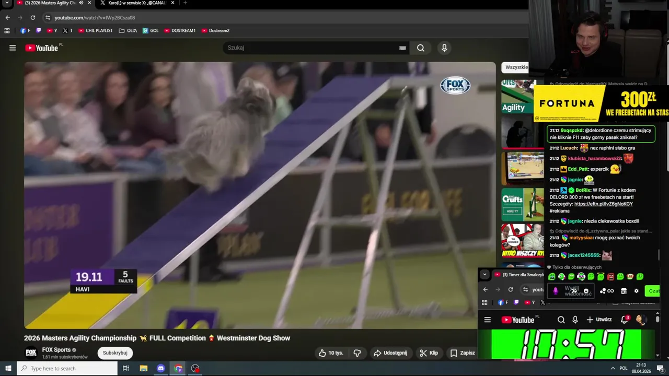The image size is (669, 376).
Task: Subscribe with the Subskrybuj button
Action: pos(115,353)
